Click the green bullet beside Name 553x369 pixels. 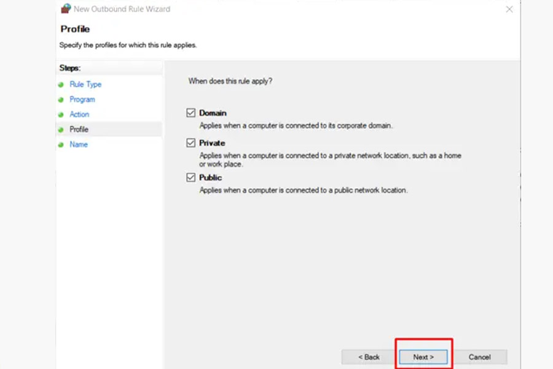[61, 145]
